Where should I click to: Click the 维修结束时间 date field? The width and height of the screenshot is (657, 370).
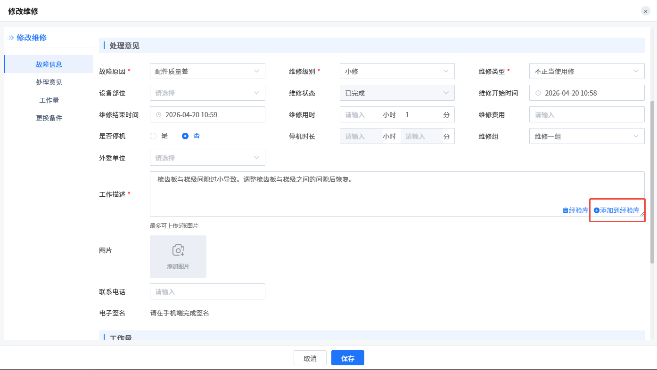click(207, 114)
